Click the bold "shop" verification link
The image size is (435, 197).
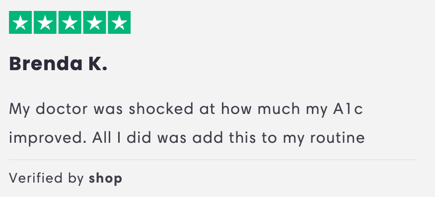pos(105,179)
